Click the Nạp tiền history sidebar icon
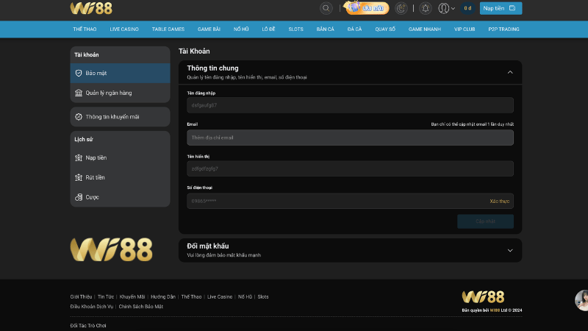Image resolution: width=588 pixels, height=331 pixels. 79,158
